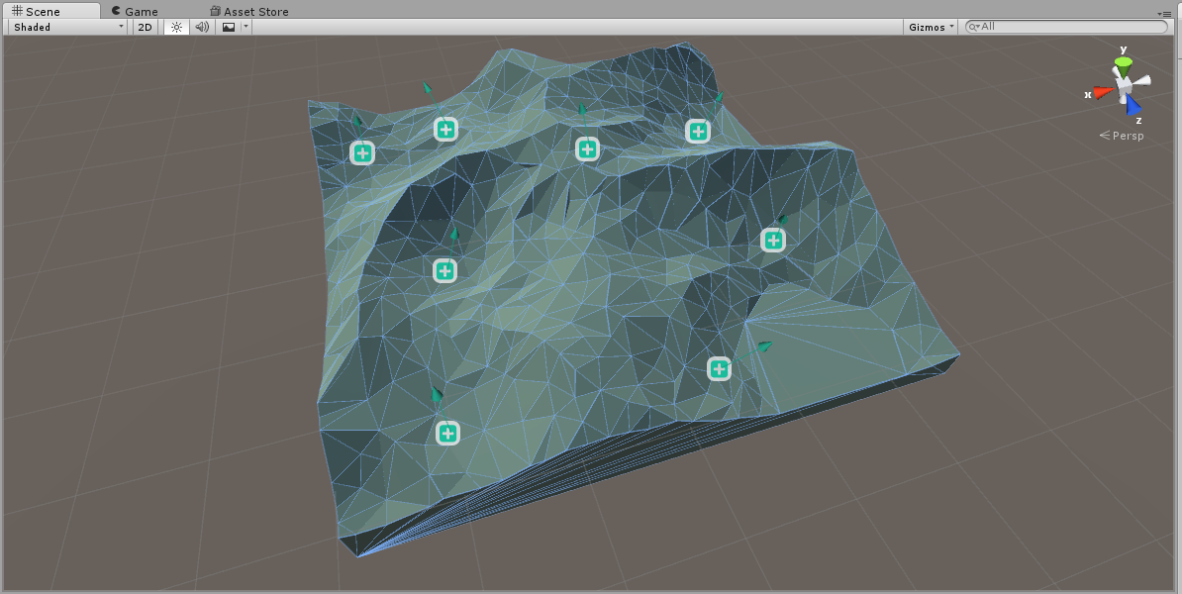
Task: Click the search magnifier icon in scene search
Action: (x=974, y=27)
